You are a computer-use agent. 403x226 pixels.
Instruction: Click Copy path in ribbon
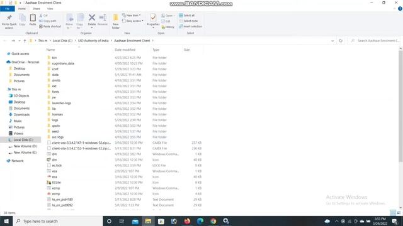[x=48, y=21]
